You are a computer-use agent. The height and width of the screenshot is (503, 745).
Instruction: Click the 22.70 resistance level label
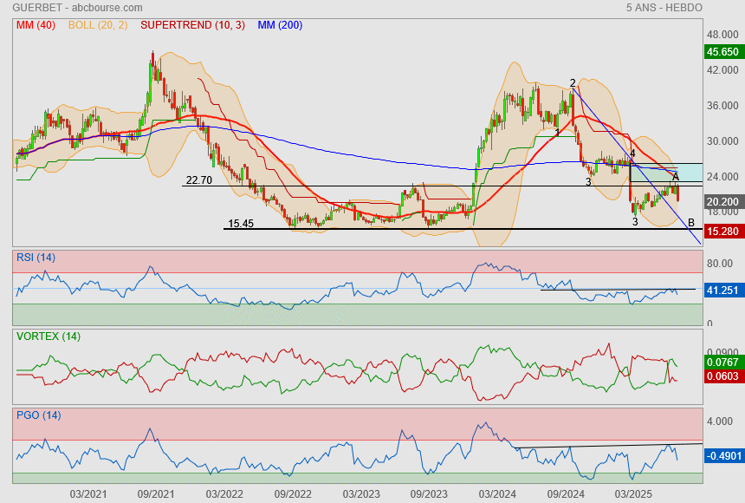[x=198, y=180]
